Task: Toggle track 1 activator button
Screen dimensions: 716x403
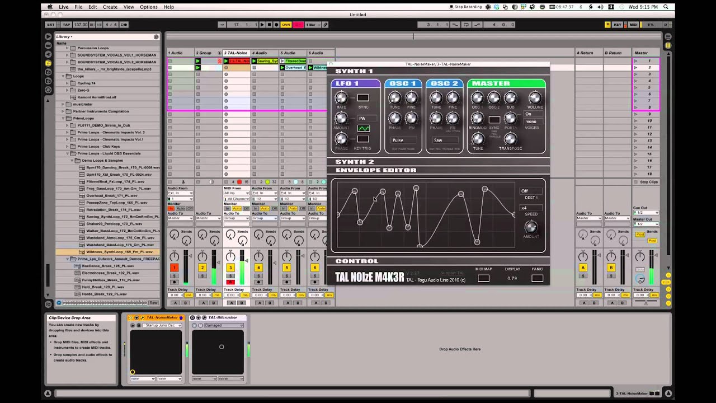Action: [174, 268]
